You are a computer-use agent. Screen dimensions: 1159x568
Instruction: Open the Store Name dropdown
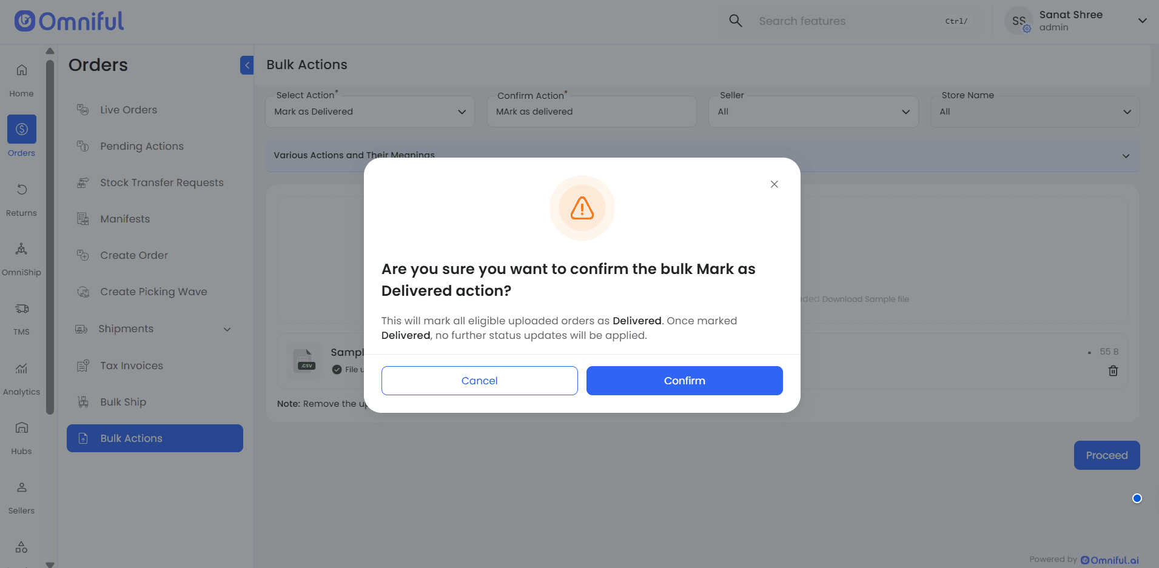(1035, 112)
